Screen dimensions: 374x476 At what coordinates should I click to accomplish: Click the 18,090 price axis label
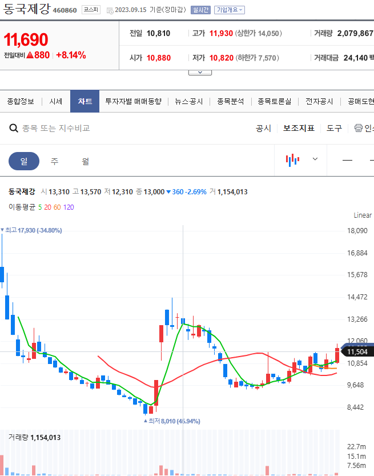click(x=357, y=231)
